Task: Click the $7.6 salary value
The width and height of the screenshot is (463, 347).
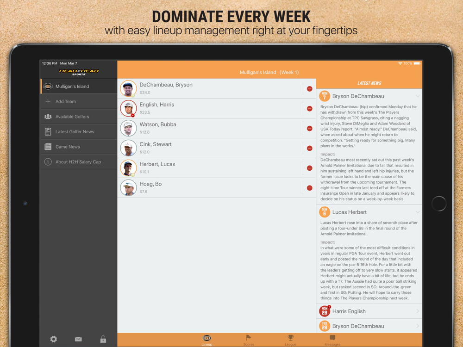Action: coord(144,192)
